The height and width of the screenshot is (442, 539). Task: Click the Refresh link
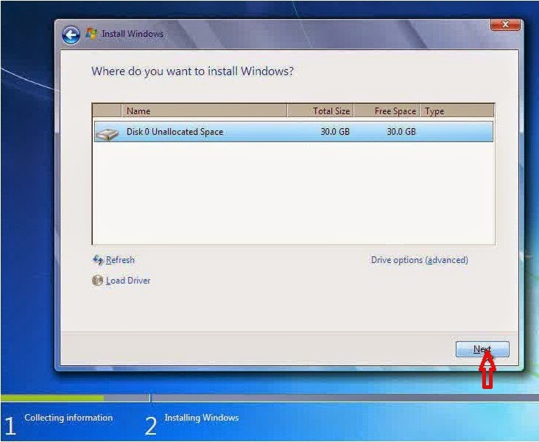tap(120, 260)
